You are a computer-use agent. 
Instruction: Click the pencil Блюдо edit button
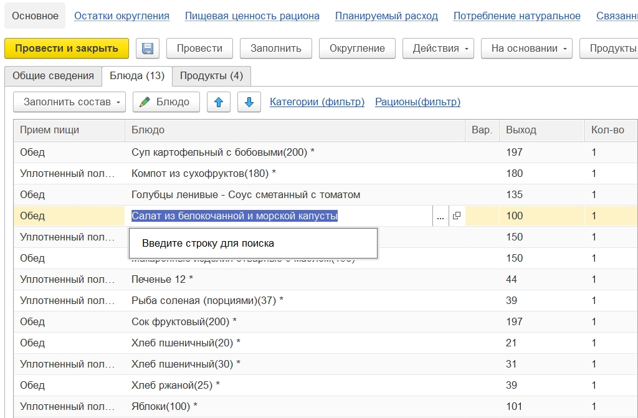click(165, 102)
